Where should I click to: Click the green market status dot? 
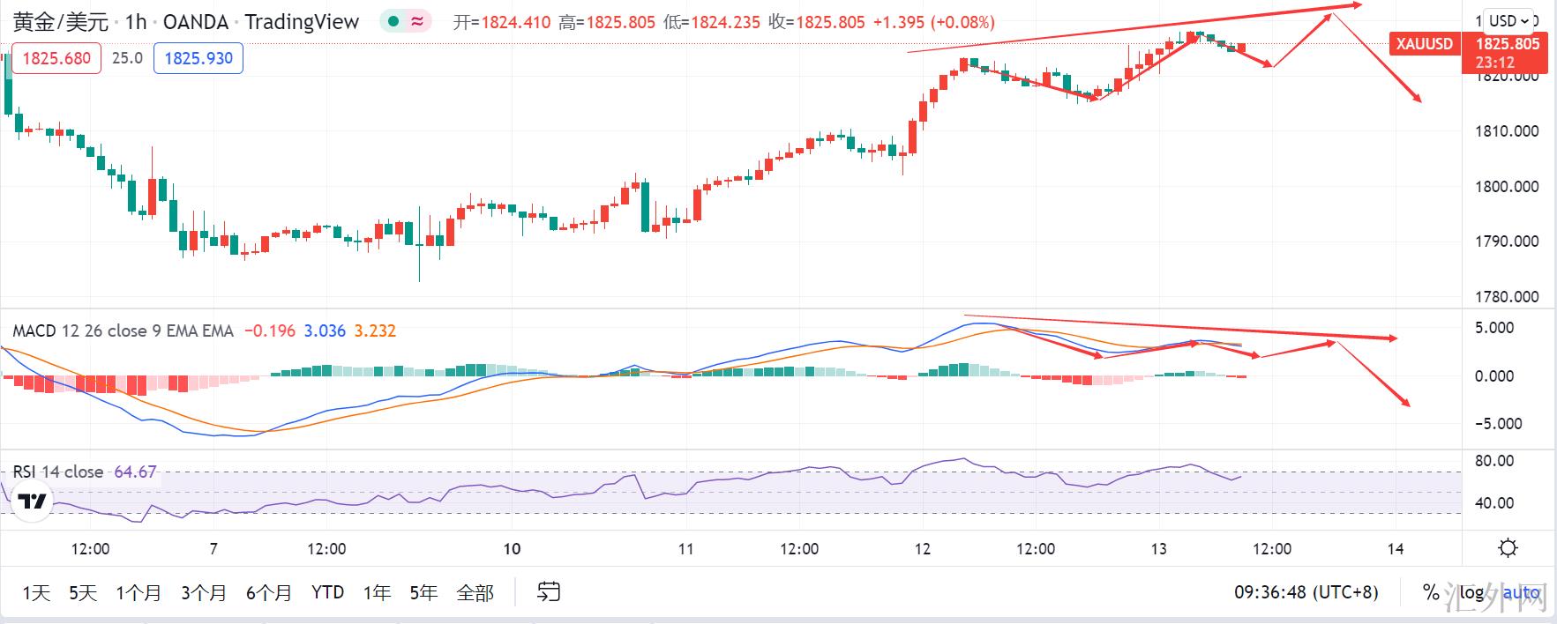393,22
